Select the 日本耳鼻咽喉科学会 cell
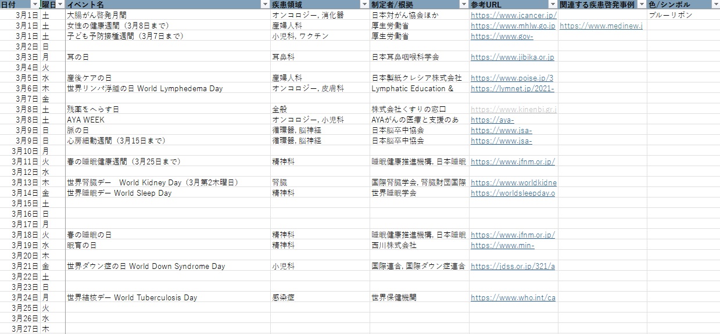Screen dimensions: 720x334 click(405, 57)
